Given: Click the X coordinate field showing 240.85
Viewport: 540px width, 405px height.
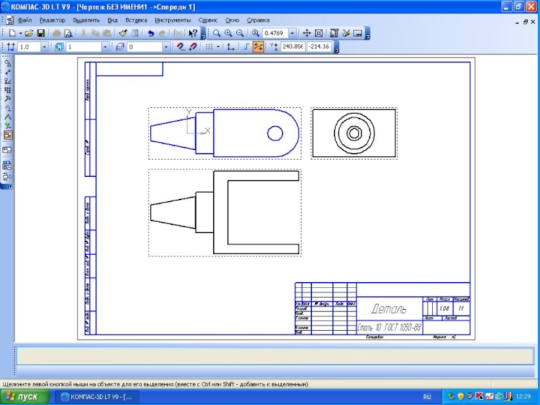Looking at the screenshot, I should 292,47.
